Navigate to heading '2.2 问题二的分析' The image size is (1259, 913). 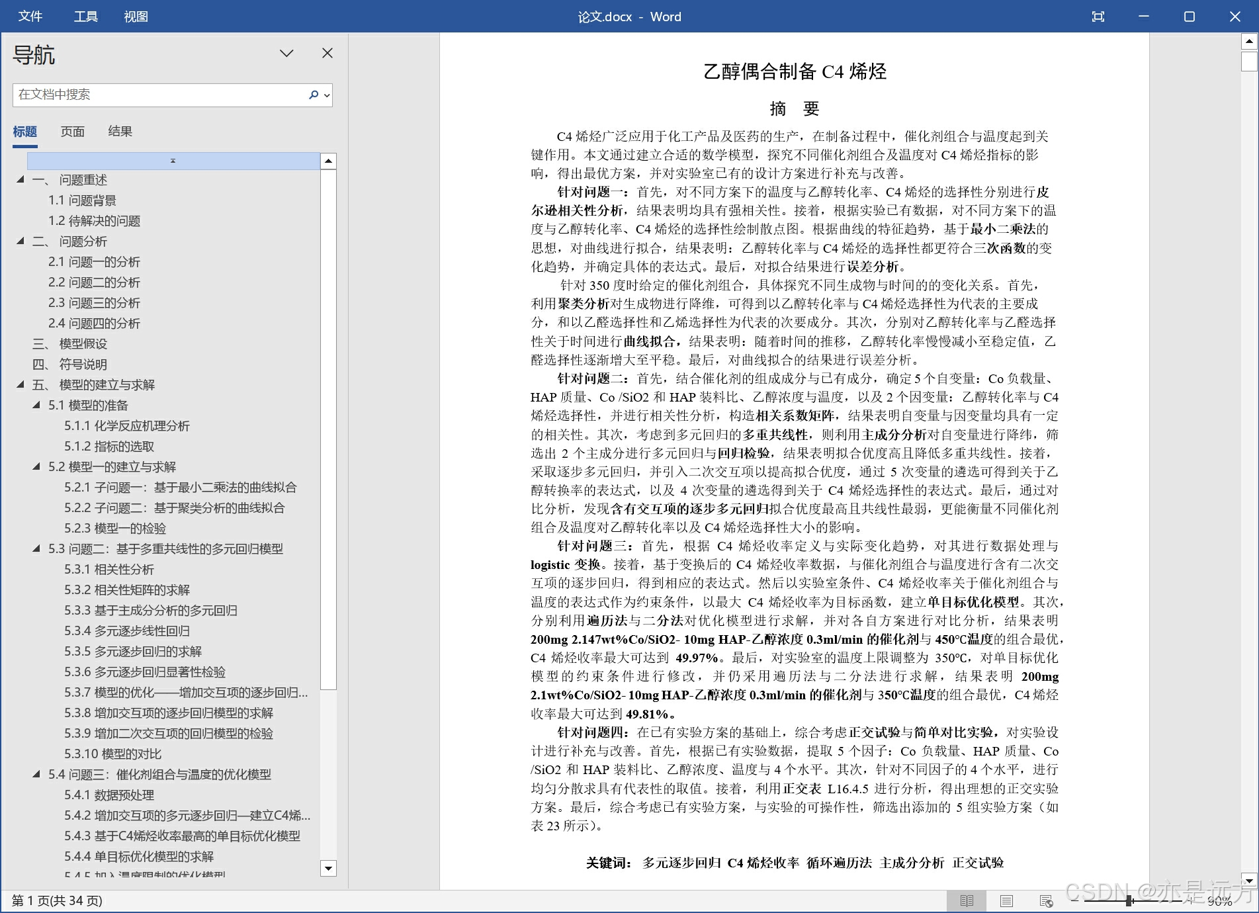click(94, 283)
